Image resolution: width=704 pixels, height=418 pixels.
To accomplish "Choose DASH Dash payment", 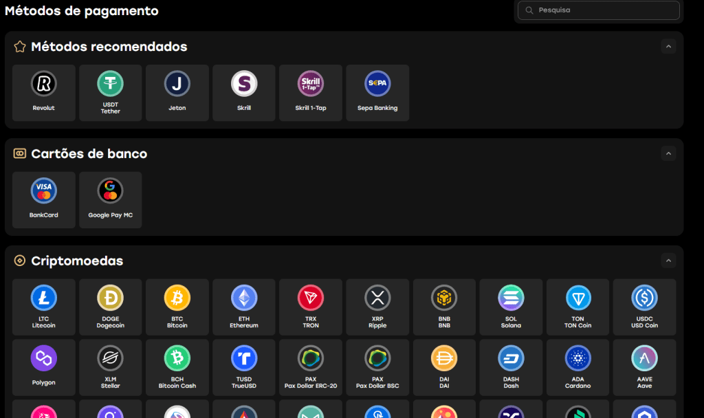I will 511,367.
